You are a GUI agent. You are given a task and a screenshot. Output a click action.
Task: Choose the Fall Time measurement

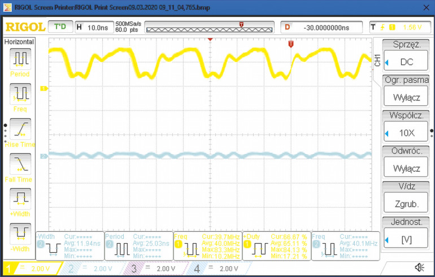point(20,164)
